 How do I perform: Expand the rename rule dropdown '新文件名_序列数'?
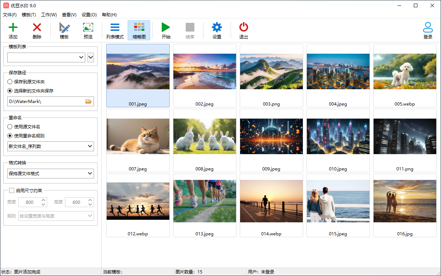50,146
